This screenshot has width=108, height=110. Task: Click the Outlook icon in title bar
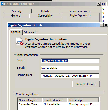(3, 4)
